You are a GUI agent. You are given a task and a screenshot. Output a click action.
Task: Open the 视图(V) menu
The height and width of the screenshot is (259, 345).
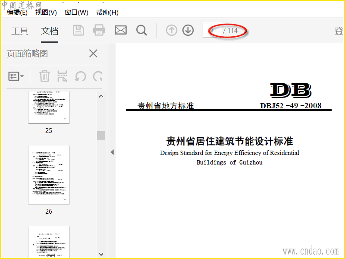(46, 13)
